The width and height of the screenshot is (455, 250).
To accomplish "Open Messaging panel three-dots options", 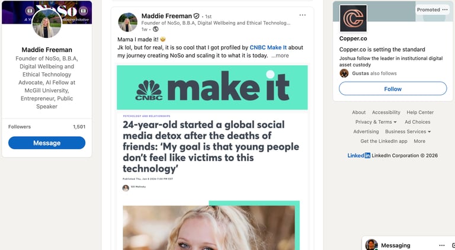I will (x=441, y=245).
